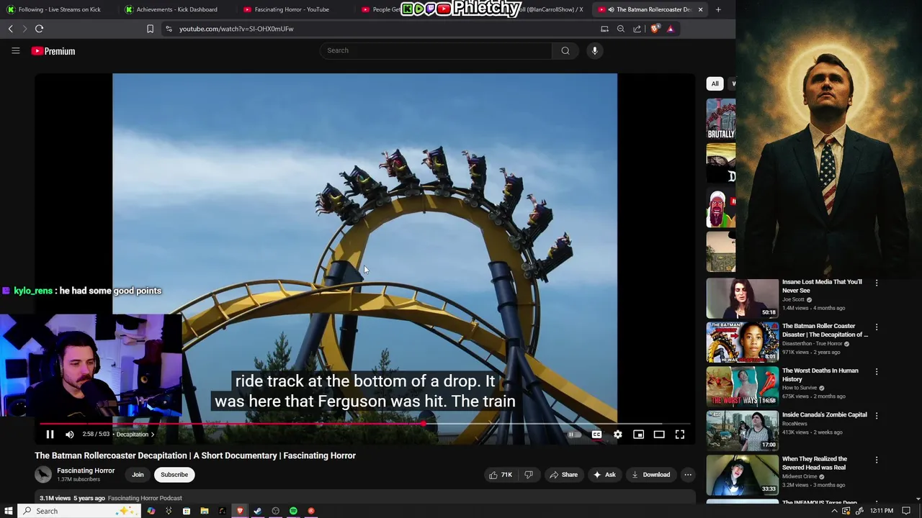Close the Batman Rollercoaster tab
Screen dimensions: 922x518
point(700,9)
